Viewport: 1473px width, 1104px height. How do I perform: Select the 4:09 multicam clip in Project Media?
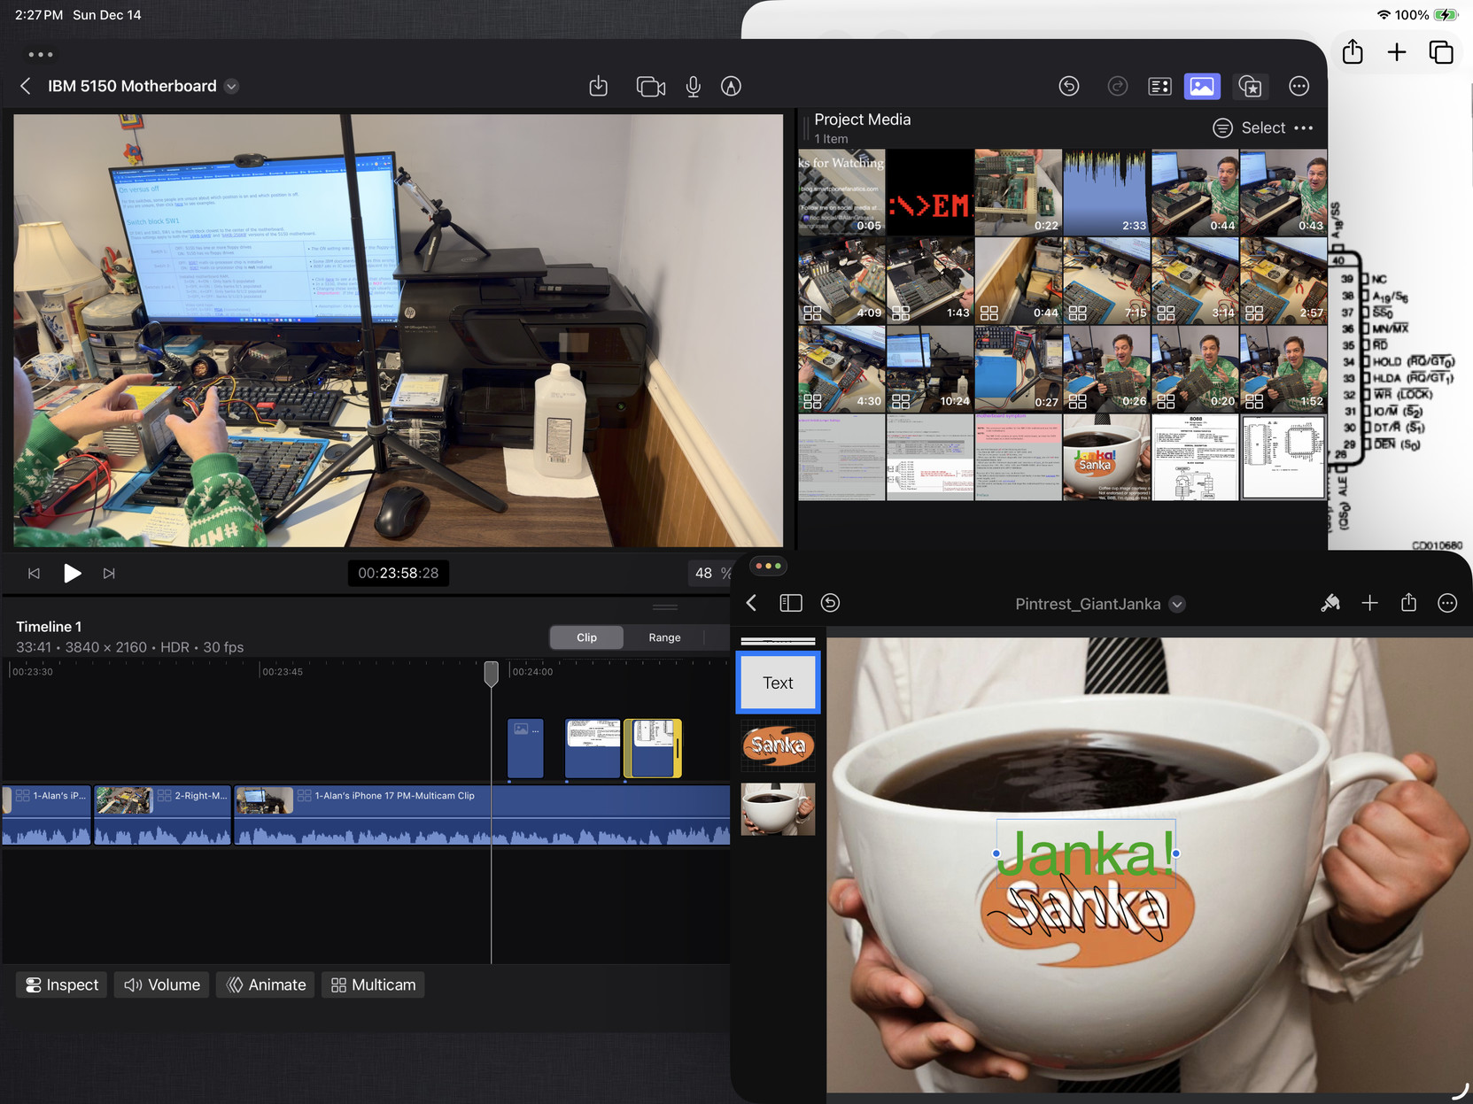(x=841, y=281)
